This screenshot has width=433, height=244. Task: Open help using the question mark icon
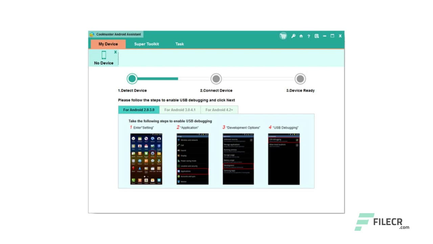tap(308, 36)
